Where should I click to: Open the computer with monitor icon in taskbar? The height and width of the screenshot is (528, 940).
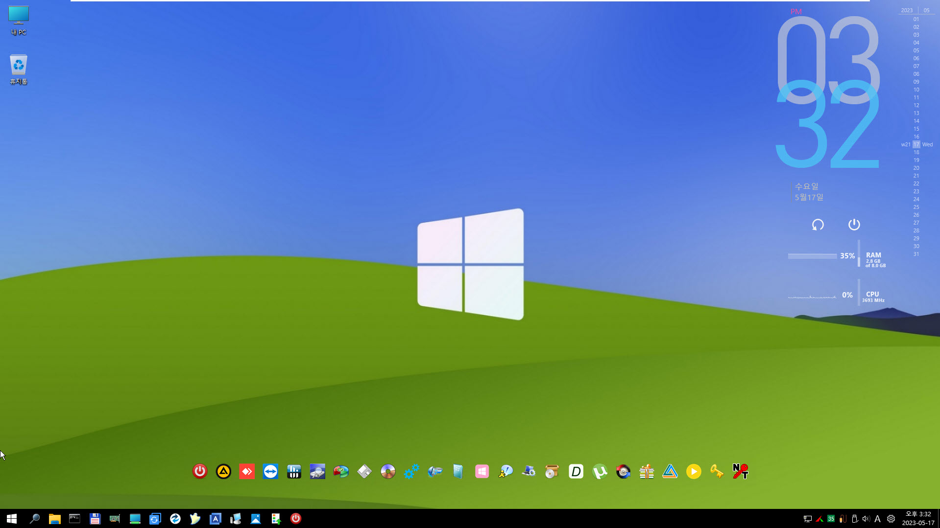(x=235, y=519)
